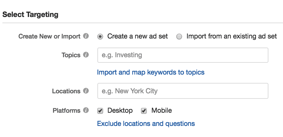Screen dimensions: 283x137
Task: Toggle the Mobile platform checkbox
Action: [144, 111]
